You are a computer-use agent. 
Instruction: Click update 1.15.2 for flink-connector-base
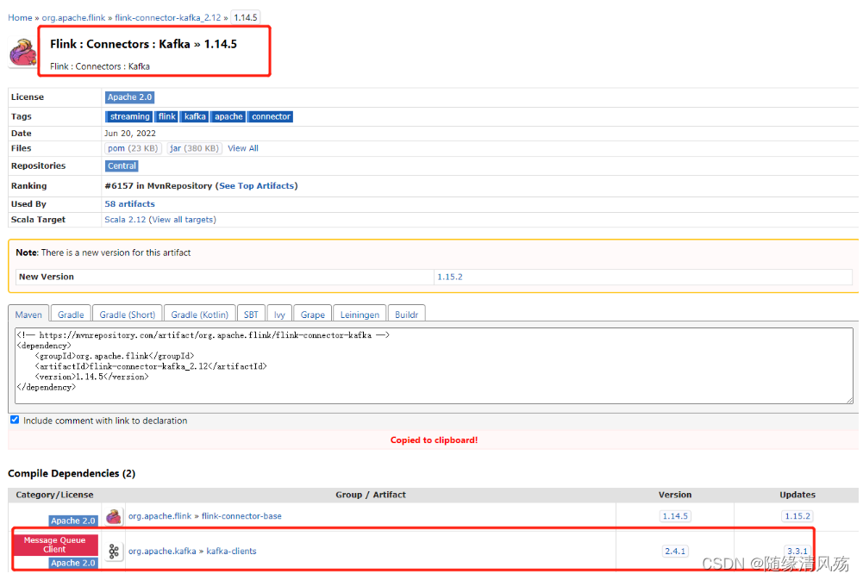click(797, 516)
